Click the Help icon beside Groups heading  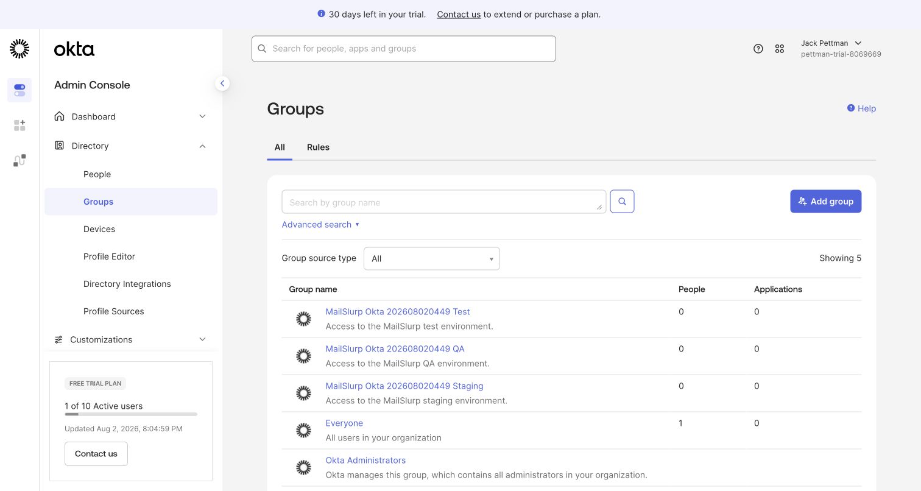click(x=851, y=108)
